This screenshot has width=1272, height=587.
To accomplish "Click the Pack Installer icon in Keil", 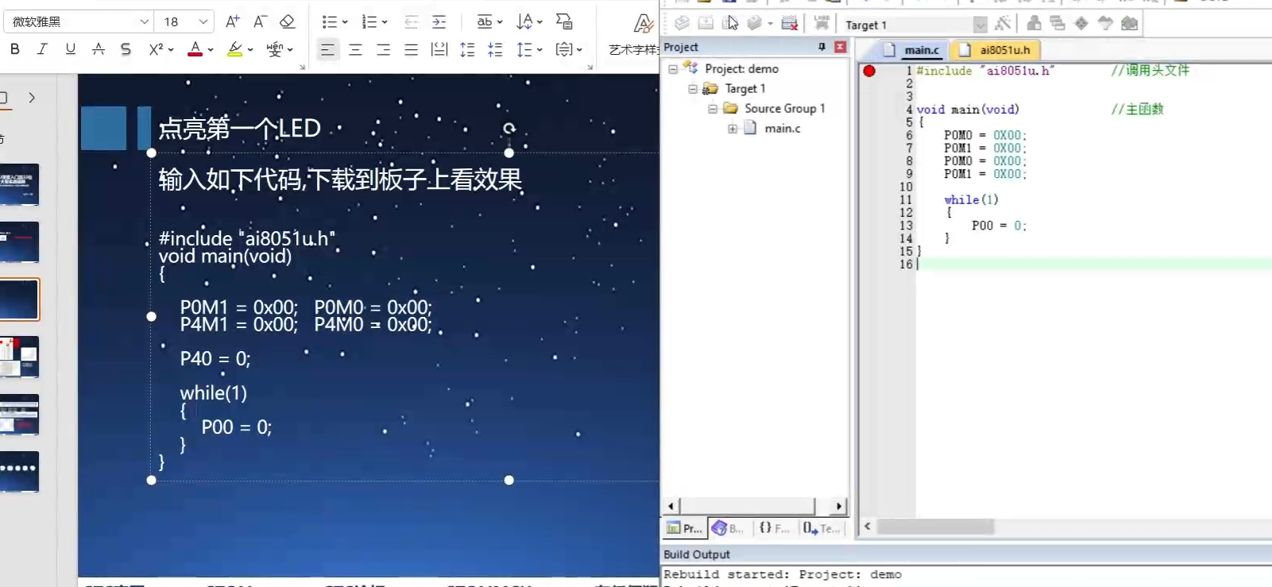I will click(1129, 23).
